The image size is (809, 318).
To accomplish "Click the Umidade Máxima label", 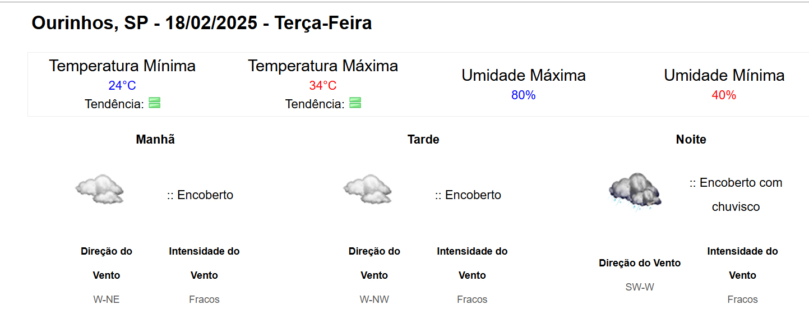I will 523,76.
